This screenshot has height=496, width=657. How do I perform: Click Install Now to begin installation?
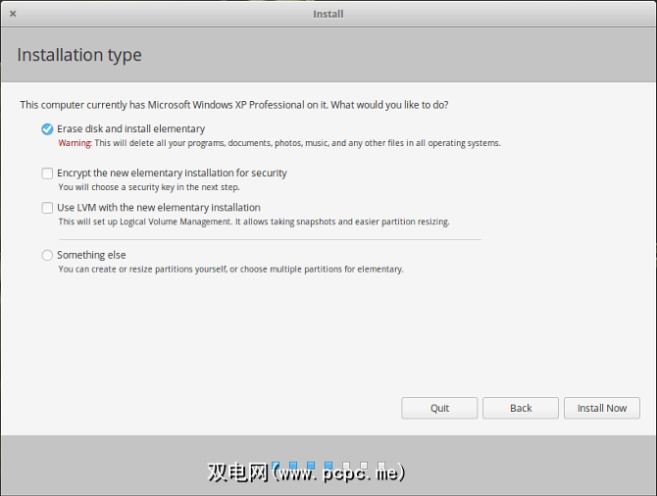[602, 408]
